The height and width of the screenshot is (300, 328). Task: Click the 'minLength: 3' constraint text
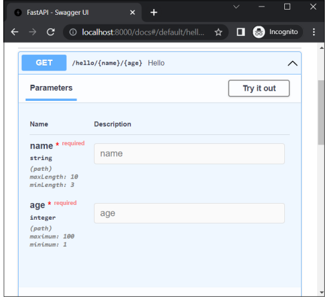(52, 185)
